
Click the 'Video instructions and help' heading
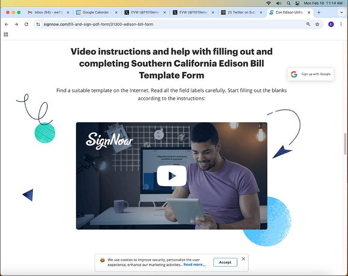[x=172, y=63]
